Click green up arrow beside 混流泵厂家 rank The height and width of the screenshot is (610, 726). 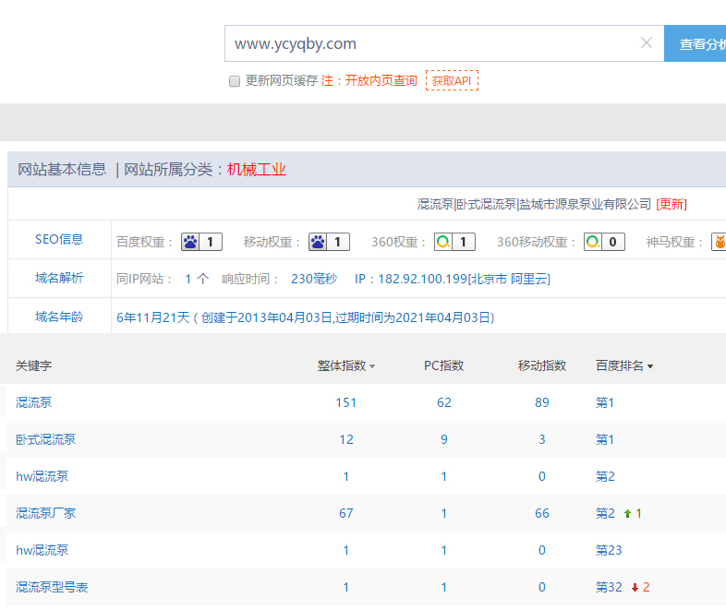(628, 513)
